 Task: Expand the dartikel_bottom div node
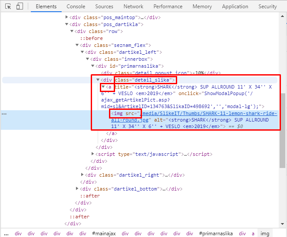point(77,189)
